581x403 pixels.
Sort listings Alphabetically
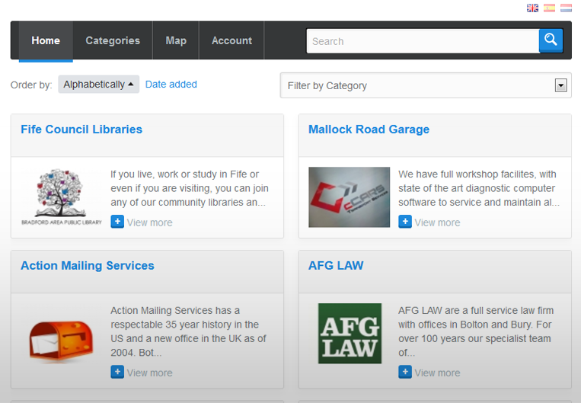pos(98,84)
